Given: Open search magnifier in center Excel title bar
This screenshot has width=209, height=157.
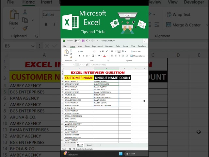Looking at the screenshot, I should (145, 41).
